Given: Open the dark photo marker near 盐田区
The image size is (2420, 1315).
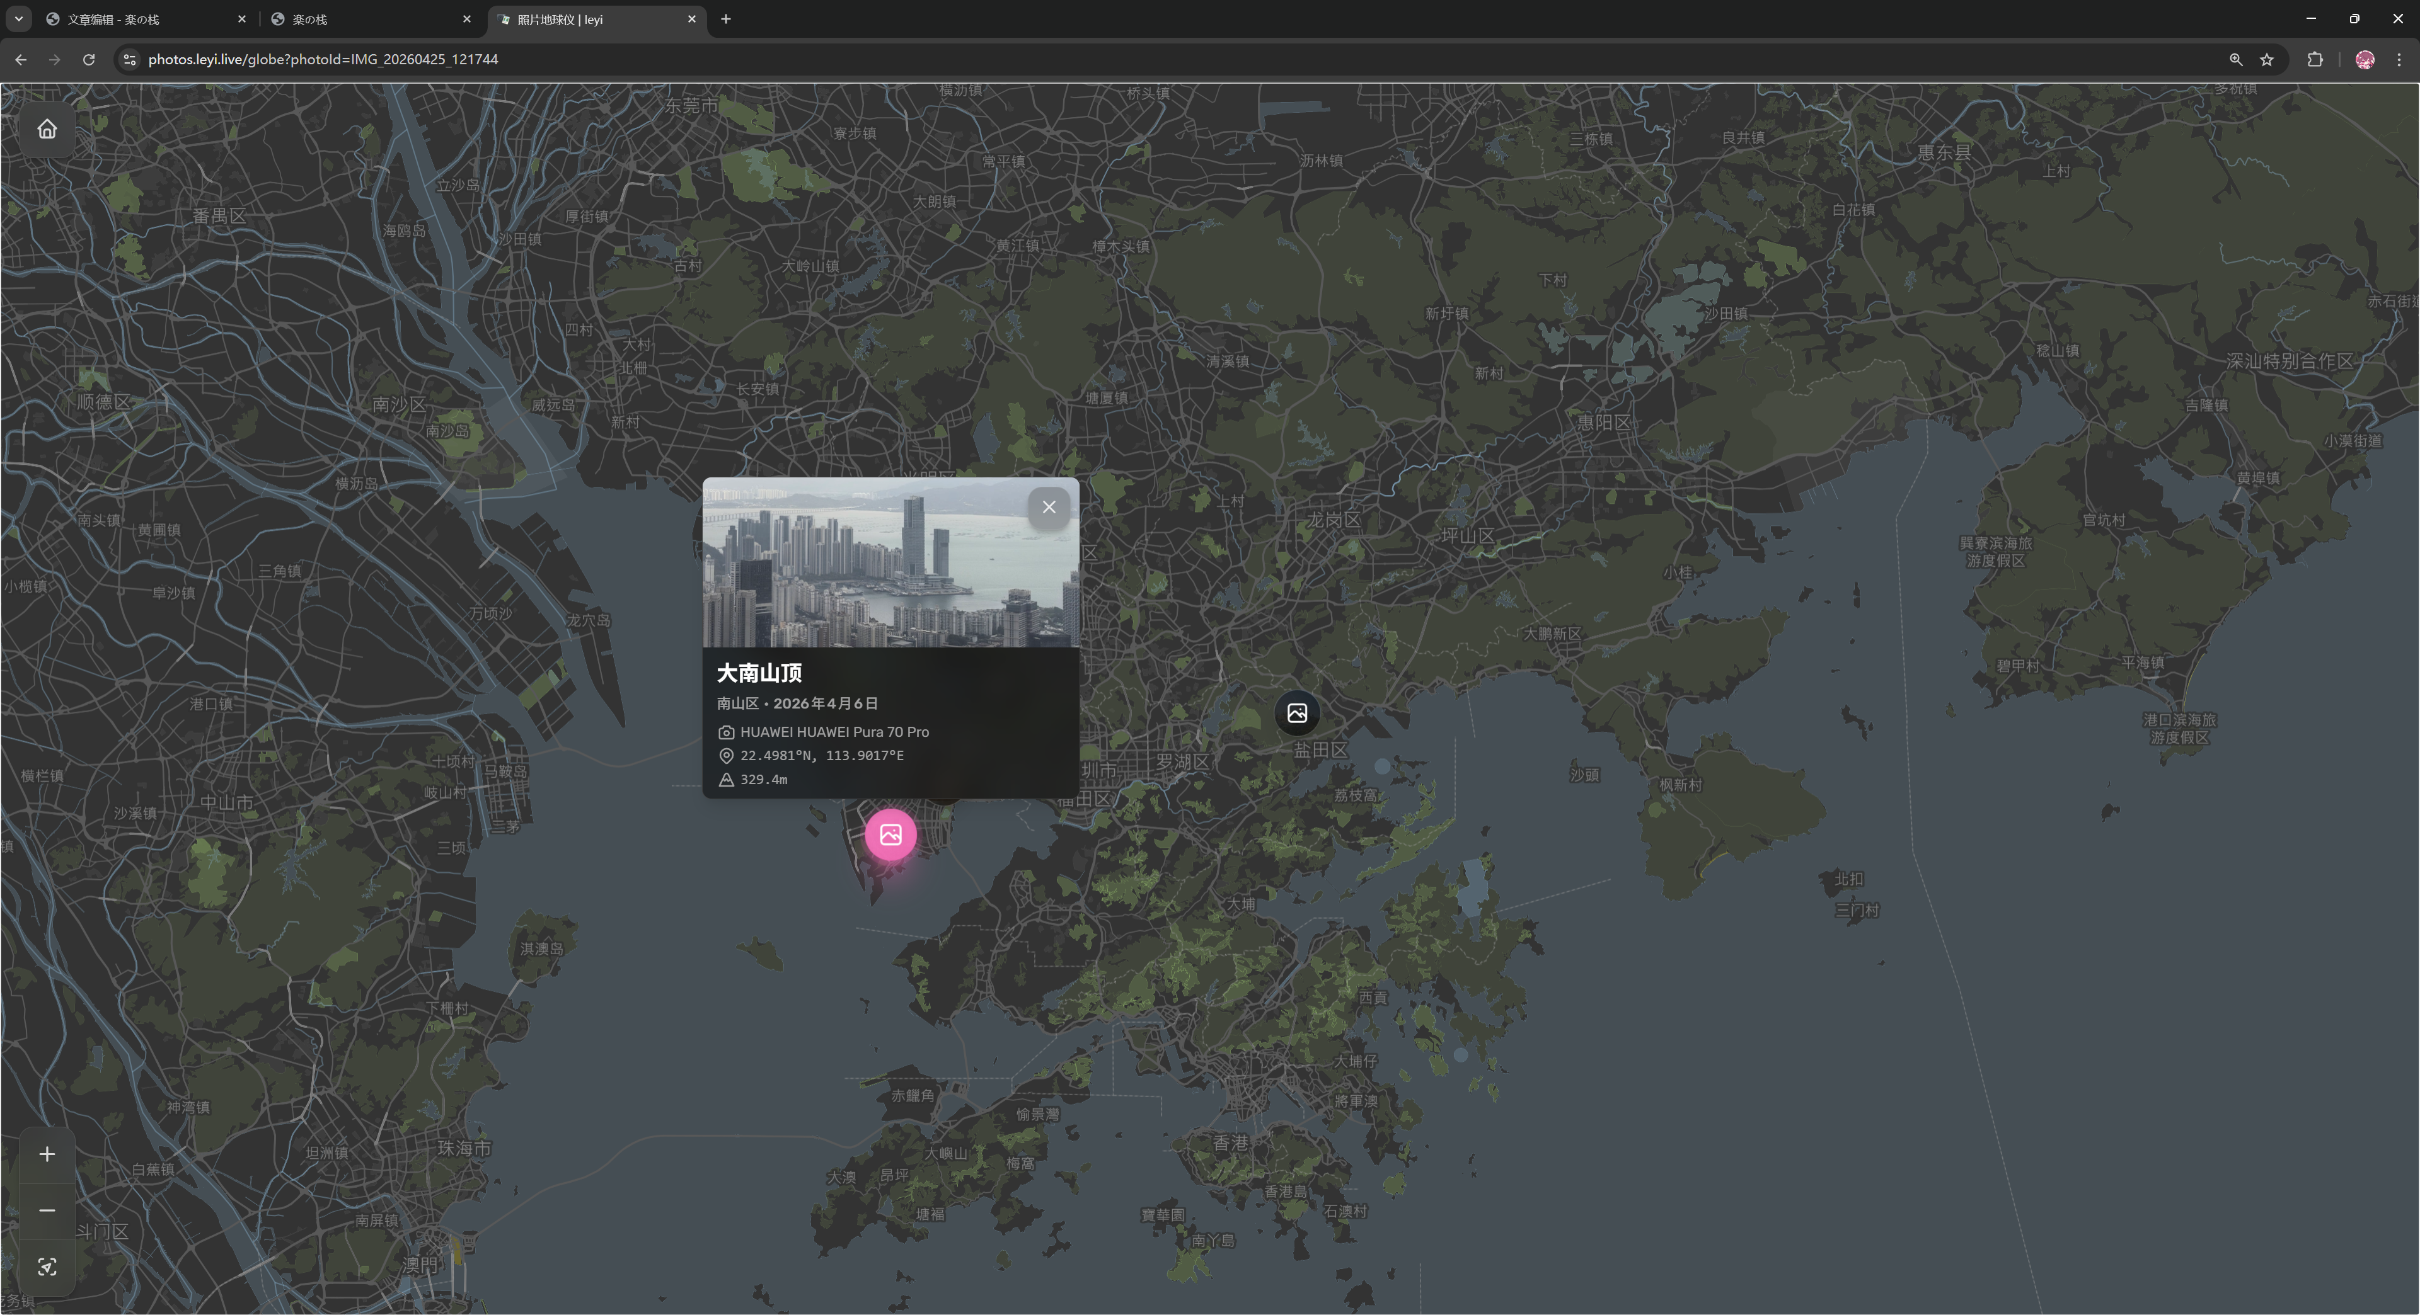Looking at the screenshot, I should (x=1298, y=712).
